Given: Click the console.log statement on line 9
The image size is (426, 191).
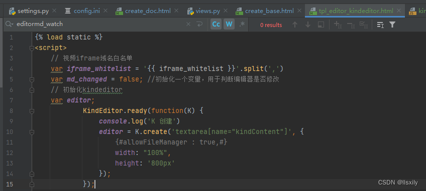Looking at the screenshot, I should pyautogui.click(x=139, y=121).
